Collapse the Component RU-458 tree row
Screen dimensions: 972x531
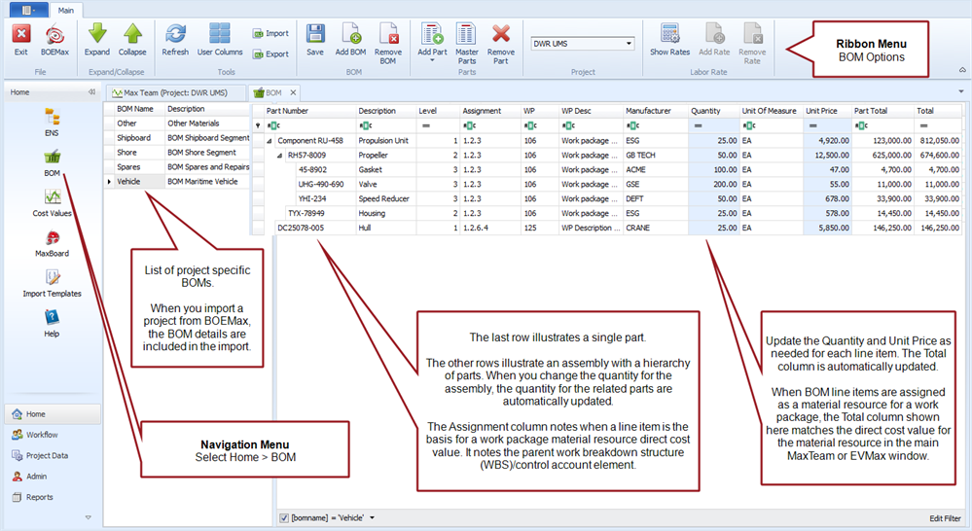coord(270,141)
